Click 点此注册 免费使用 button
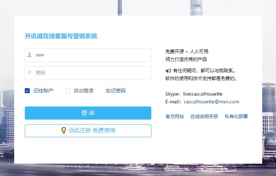The image size is (276, 176). tap(88, 131)
